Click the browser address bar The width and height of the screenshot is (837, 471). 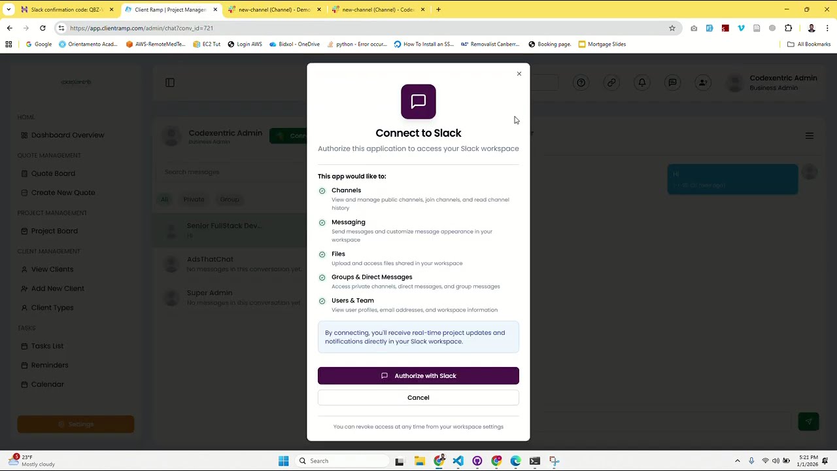(x=366, y=28)
